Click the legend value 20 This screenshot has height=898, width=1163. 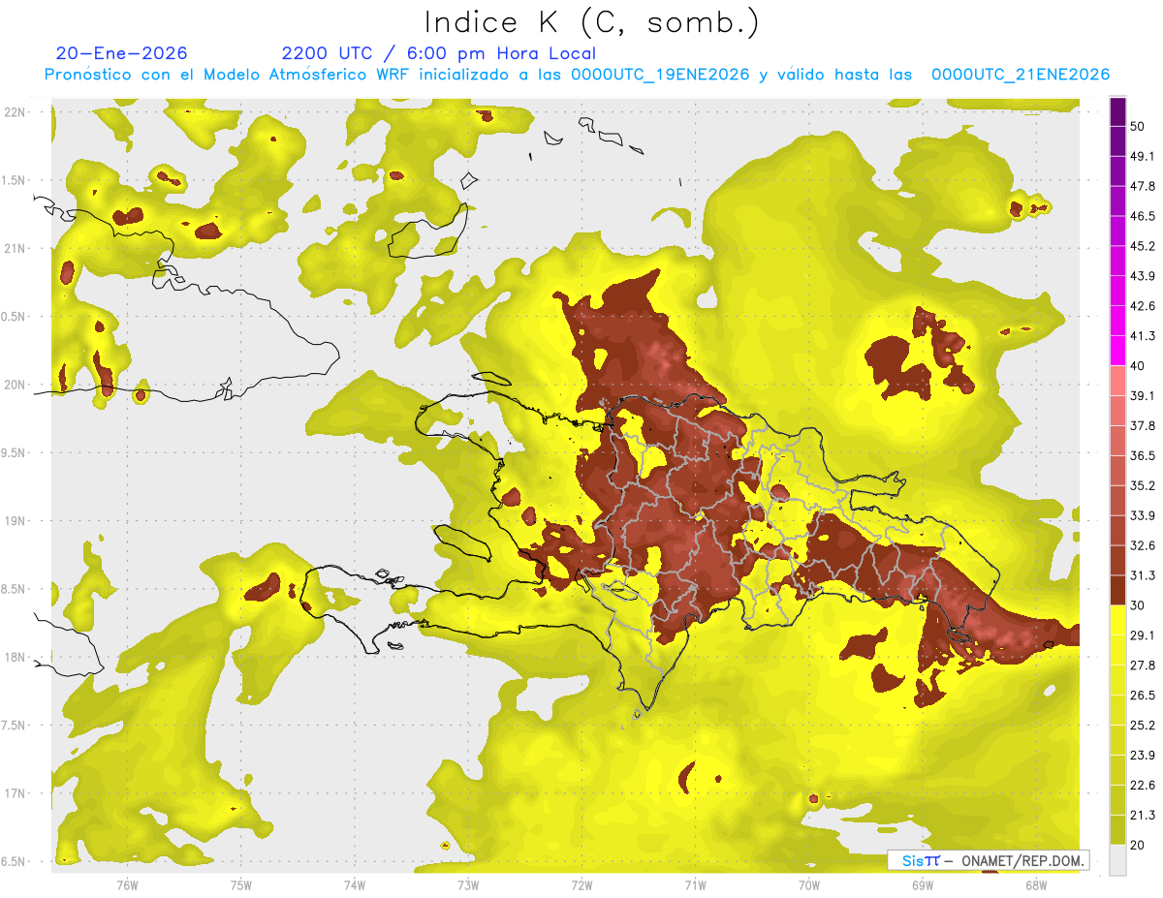click(1138, 846)
